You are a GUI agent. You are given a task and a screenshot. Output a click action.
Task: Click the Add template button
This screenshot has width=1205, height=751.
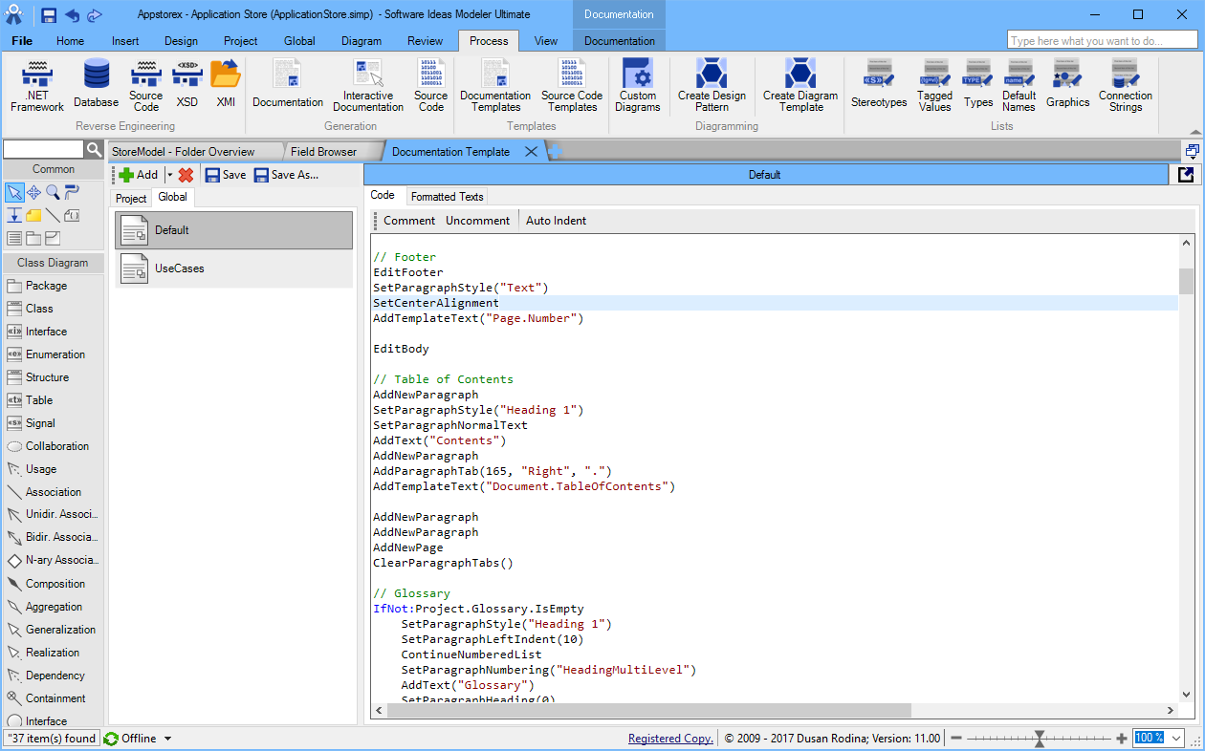(139, 175)
